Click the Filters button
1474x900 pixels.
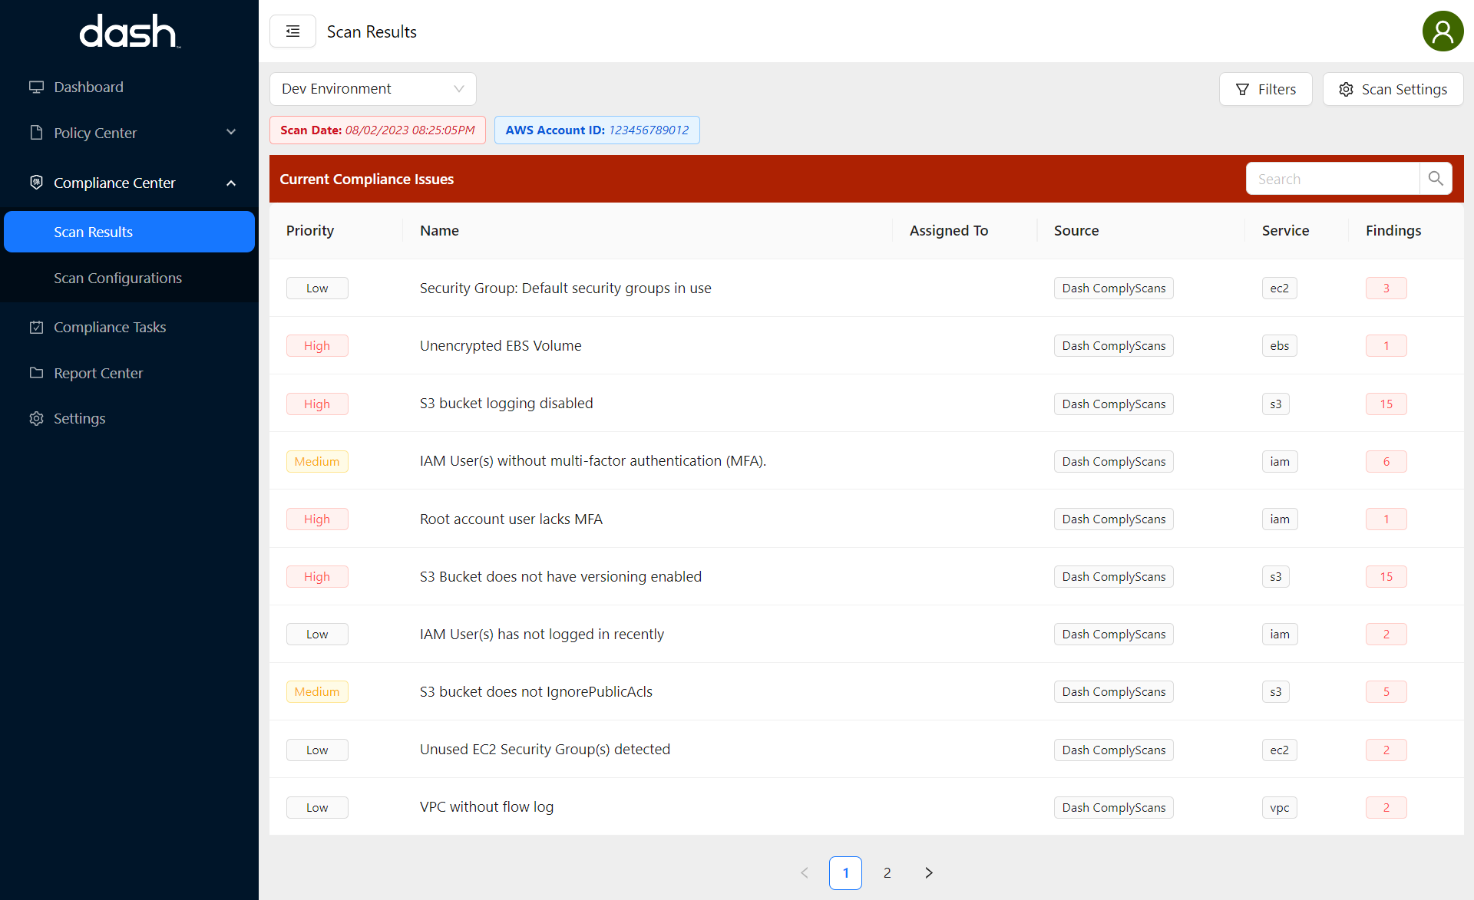1265,89
